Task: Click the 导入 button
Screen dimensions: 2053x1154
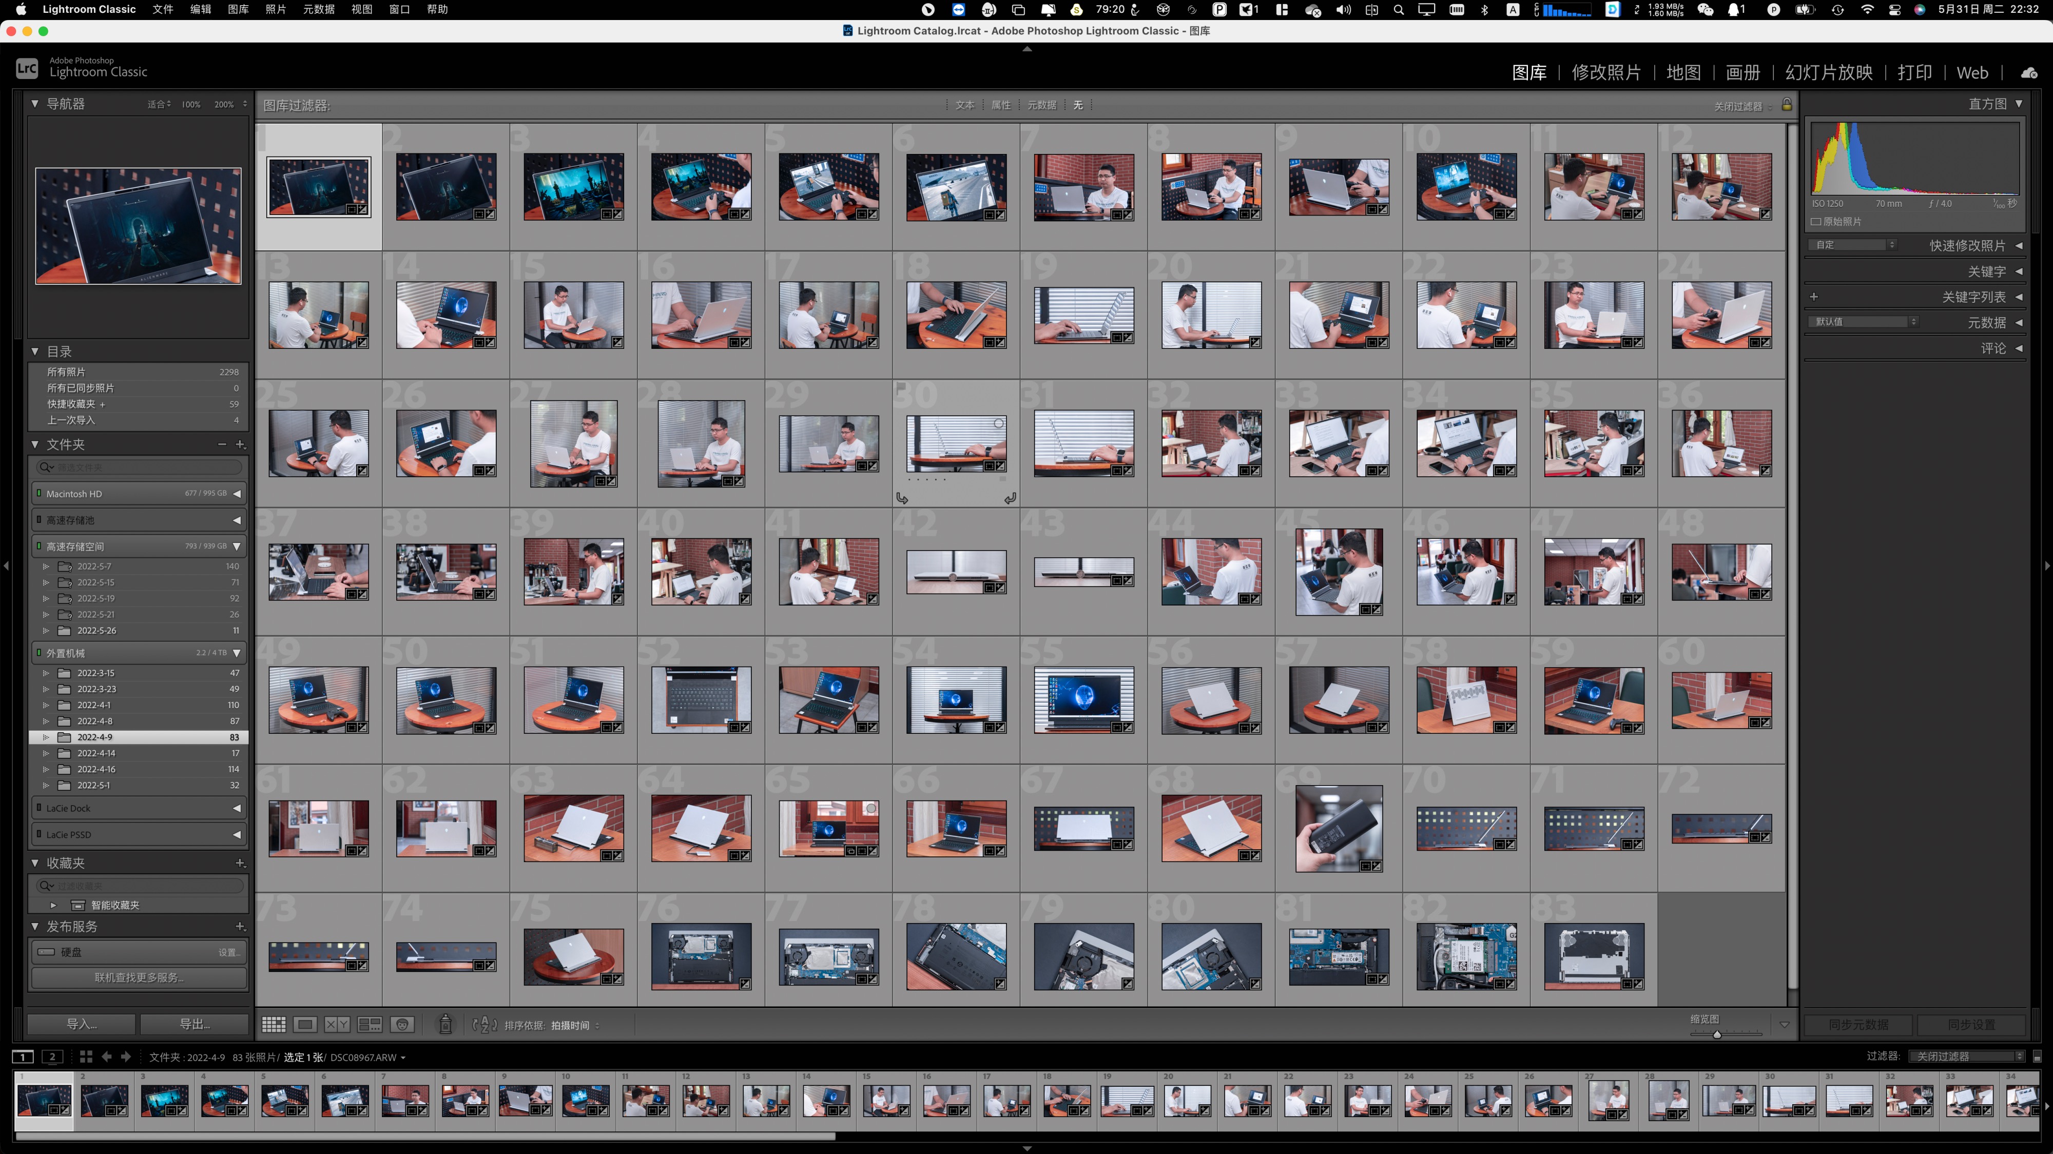Action: [x=81, y=1024]
